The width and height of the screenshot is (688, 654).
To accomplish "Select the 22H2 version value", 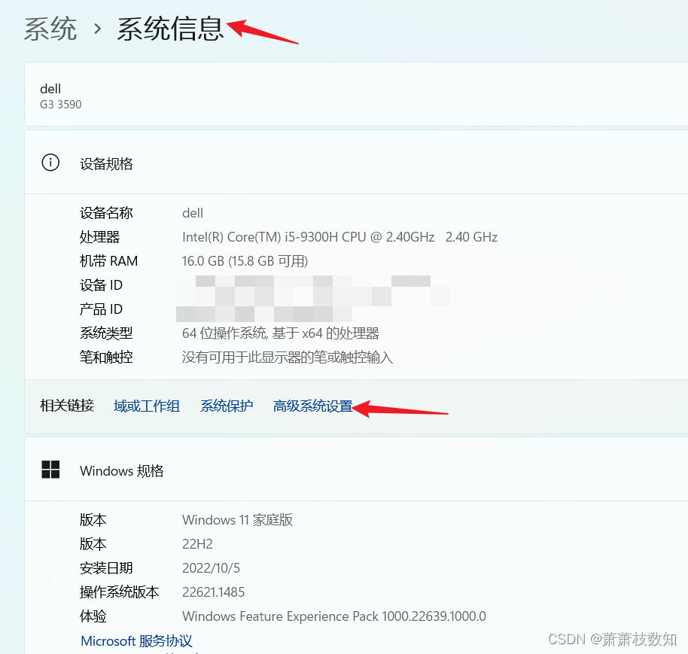I will tap(197, 544).
